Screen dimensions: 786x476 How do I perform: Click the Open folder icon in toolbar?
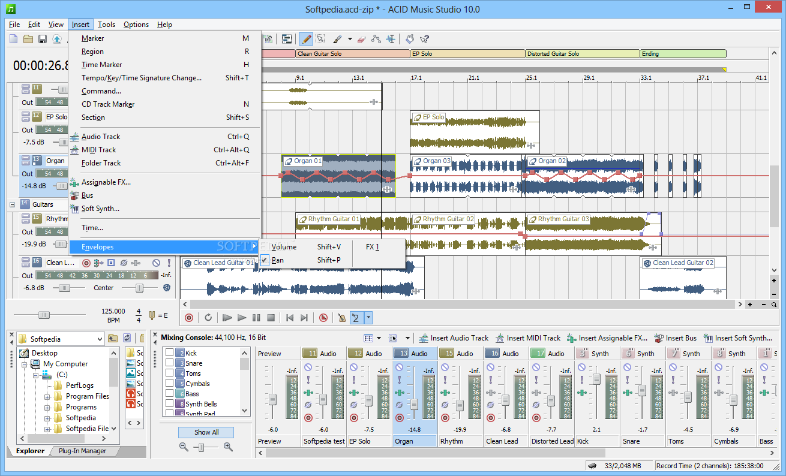28,39
